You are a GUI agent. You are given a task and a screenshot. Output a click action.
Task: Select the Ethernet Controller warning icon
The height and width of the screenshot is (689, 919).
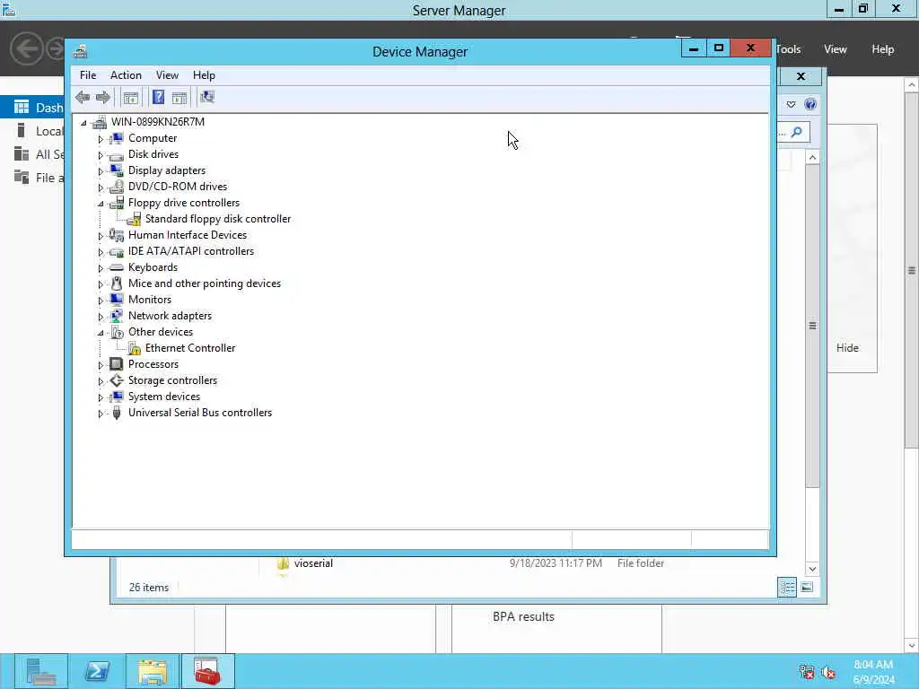pyautogui.click(x=134, y=348)
